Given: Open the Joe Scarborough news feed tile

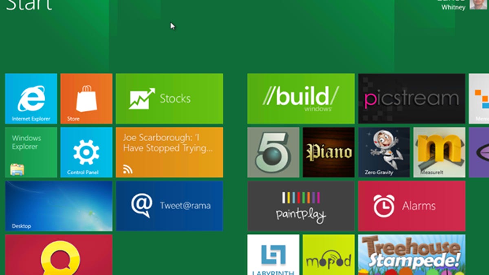Looking at the screenshot, I should tap(169, 152).
